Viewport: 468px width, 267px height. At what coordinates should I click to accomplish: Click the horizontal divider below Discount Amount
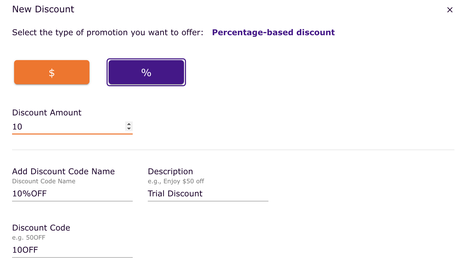point(233,150)
